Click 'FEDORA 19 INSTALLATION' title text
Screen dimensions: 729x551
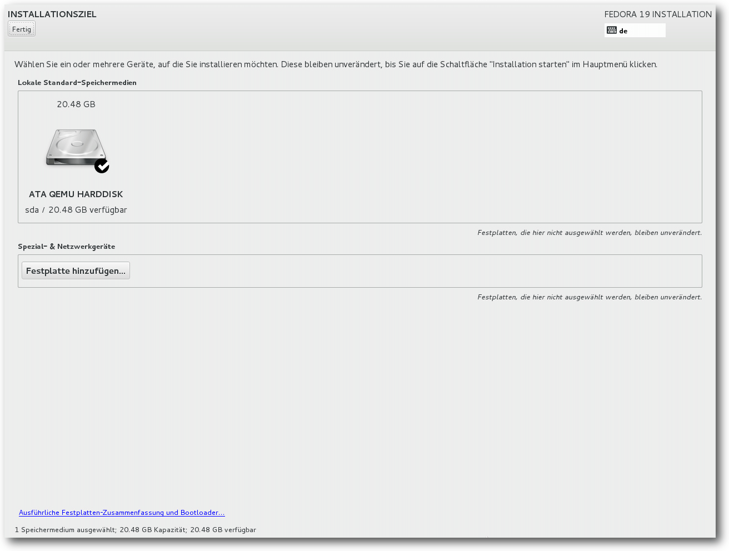point(658,14)
